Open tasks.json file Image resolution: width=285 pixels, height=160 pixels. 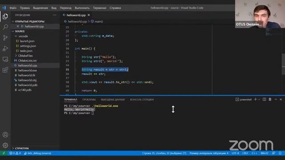26,51
